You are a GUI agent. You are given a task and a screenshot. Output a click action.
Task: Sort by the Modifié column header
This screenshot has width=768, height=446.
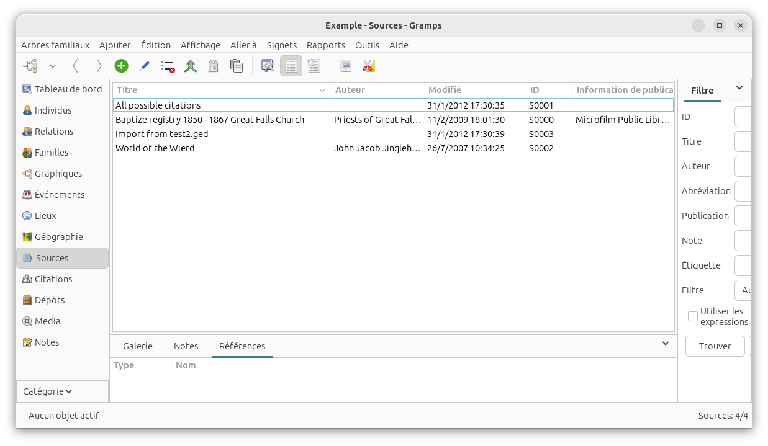475,90
